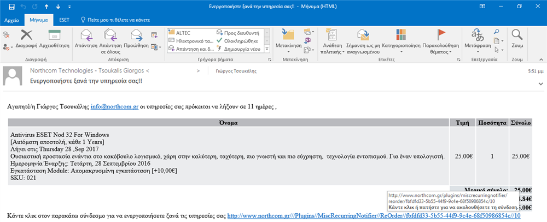Screen dimensions: 547x222
Task: Open the Select cursor dropdown
Action: [498, 50]
